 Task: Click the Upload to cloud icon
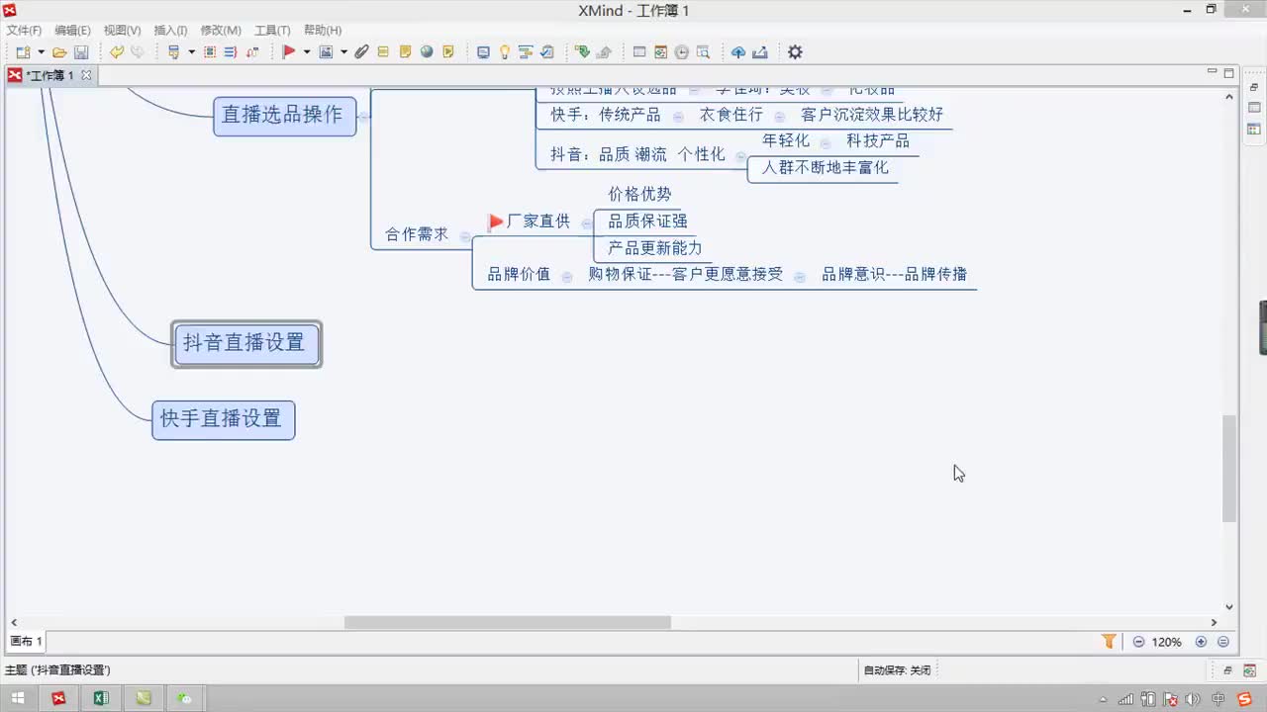click(x=738, y=52)
